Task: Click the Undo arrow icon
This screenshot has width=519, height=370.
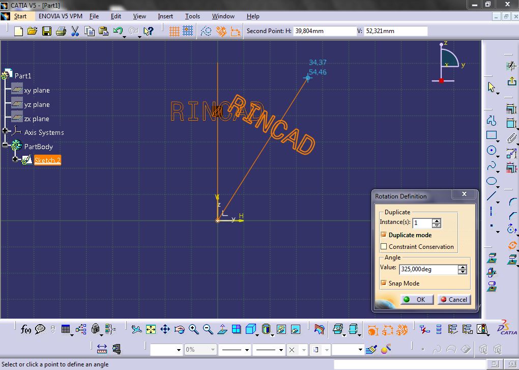Action: [118, 31]
